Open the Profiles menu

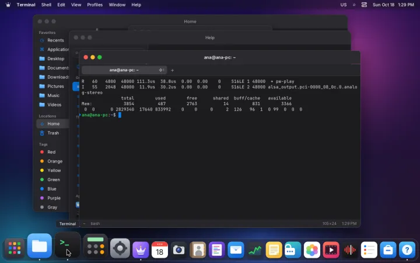pyautogui.click(x=95, y=5)
